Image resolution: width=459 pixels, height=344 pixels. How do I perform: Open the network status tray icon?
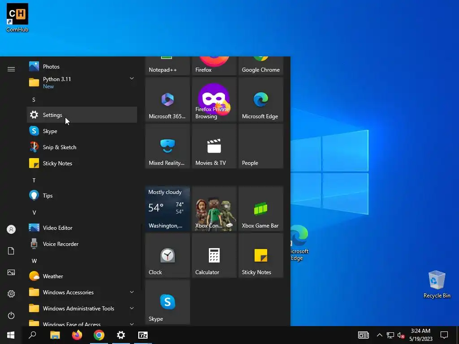click(x=390, y=335)
